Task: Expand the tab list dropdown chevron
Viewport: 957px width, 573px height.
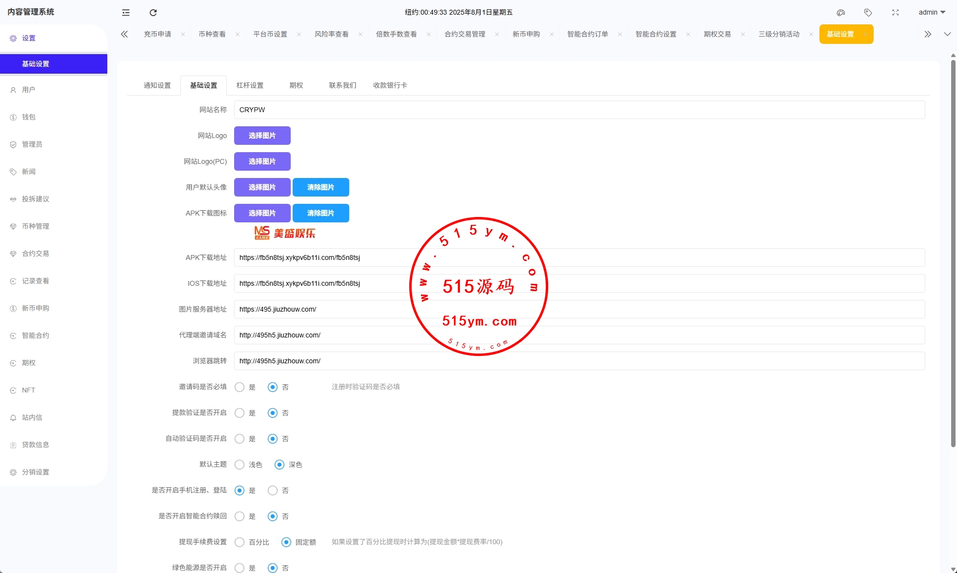Action: [947, 34]
